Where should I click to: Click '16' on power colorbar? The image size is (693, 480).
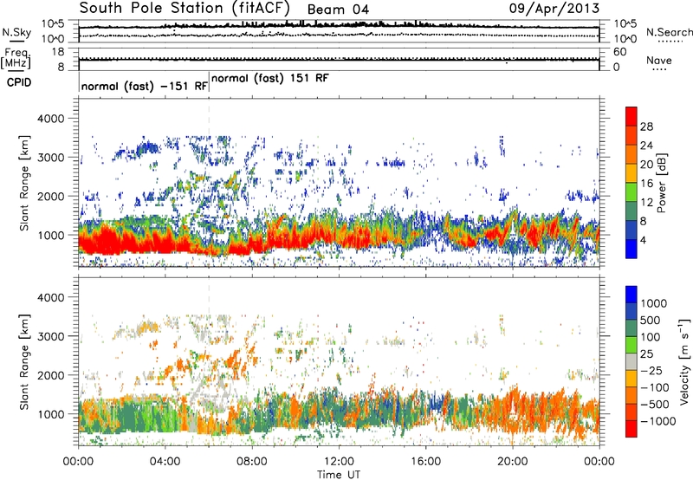tap(646, 184)
